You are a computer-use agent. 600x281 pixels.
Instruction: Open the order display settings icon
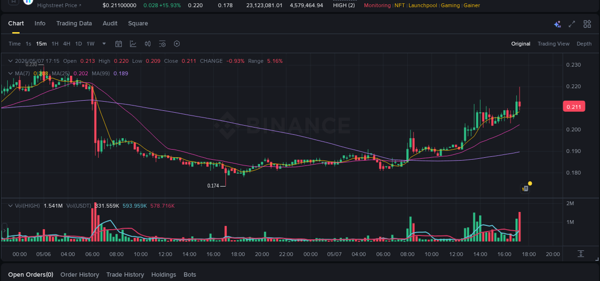click(x=162, y=44)
